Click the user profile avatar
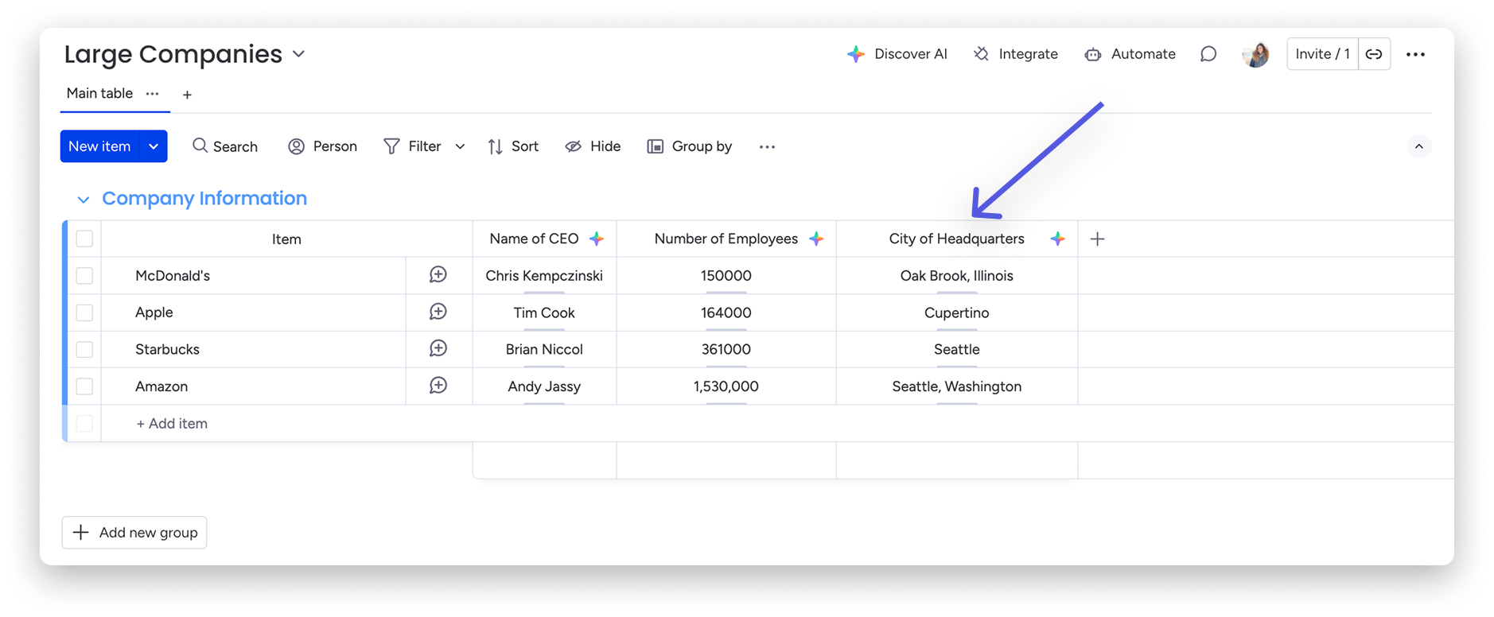 (x=1255, y=54)
